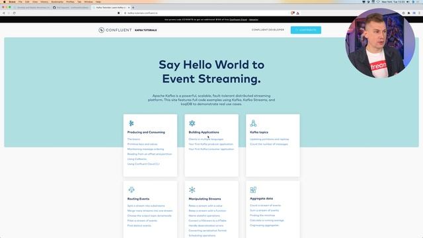
Task: Open Count the number of messages link
Action: click(269, 144)
